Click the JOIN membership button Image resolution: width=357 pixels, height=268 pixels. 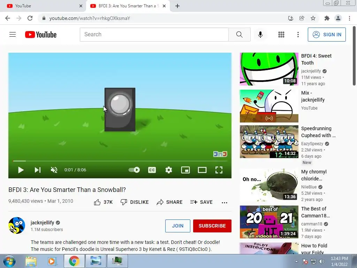point(177,226)
